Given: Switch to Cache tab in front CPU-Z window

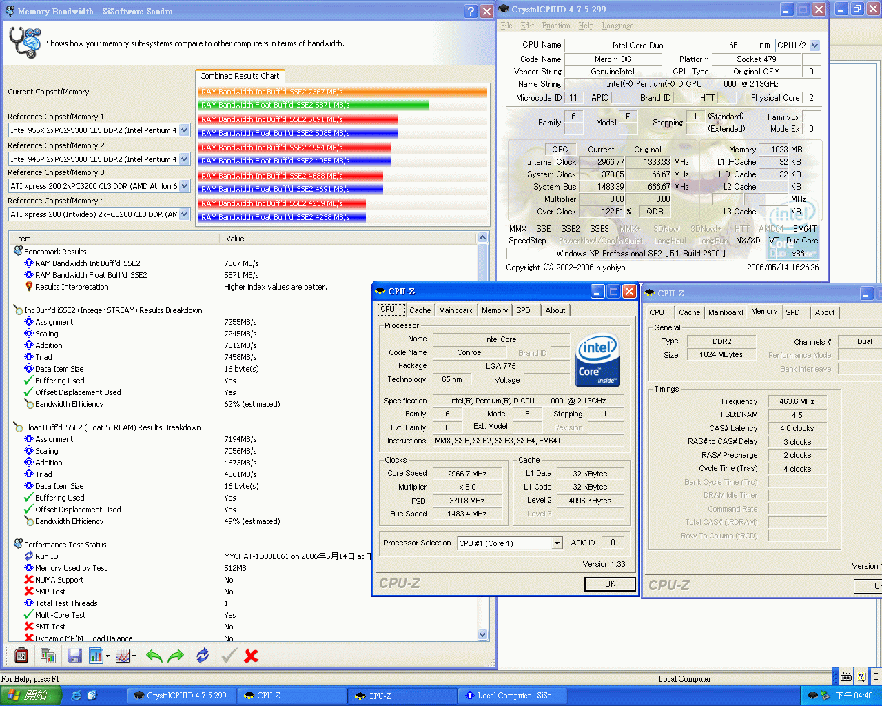Looking at the screenshot, I should pos(420,310).
